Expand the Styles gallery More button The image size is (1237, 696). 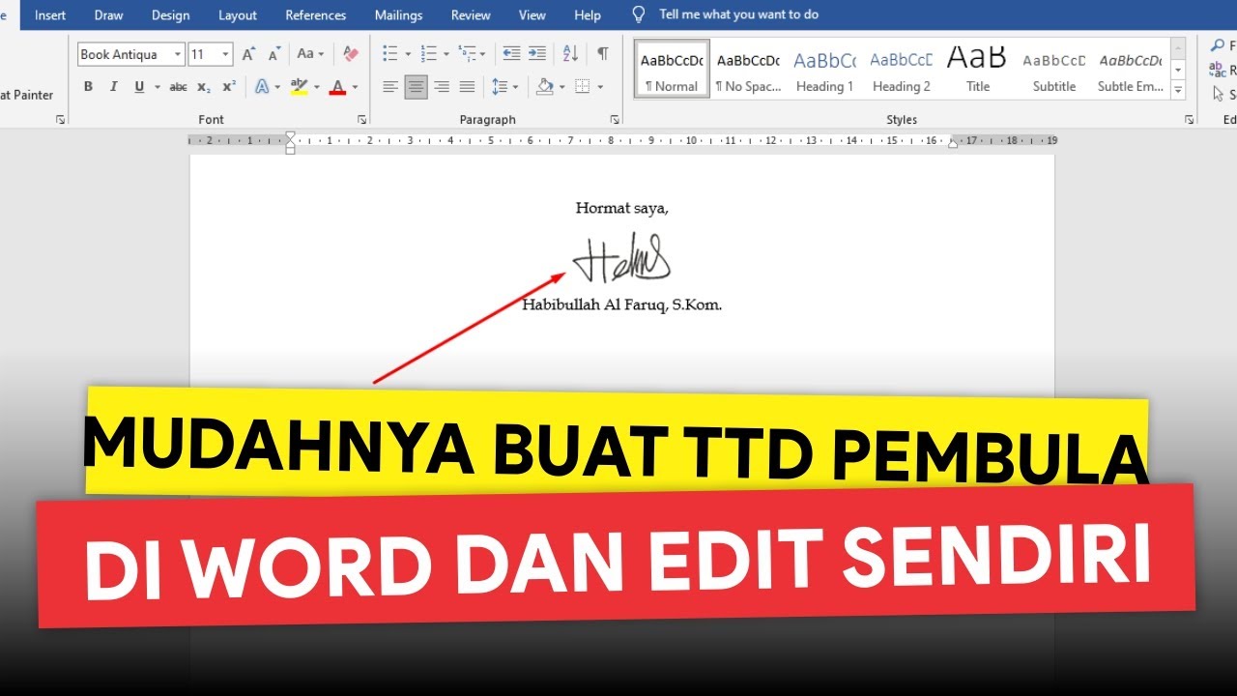point(1178,90)
